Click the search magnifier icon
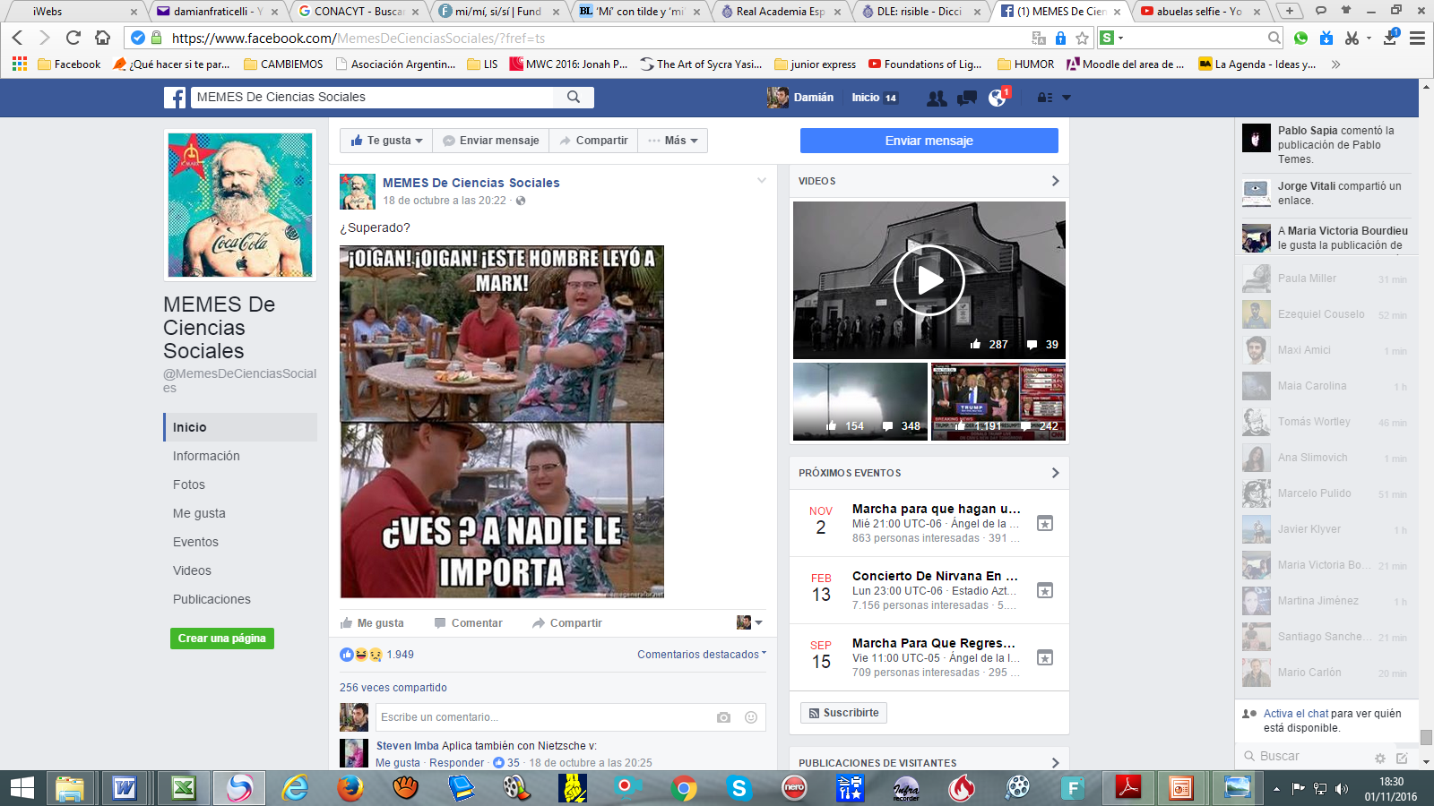The image size is (1434, 806). coord(574,97)
